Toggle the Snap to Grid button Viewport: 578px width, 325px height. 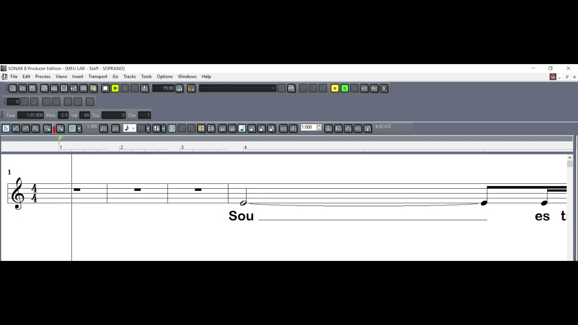tap(72, 129)
